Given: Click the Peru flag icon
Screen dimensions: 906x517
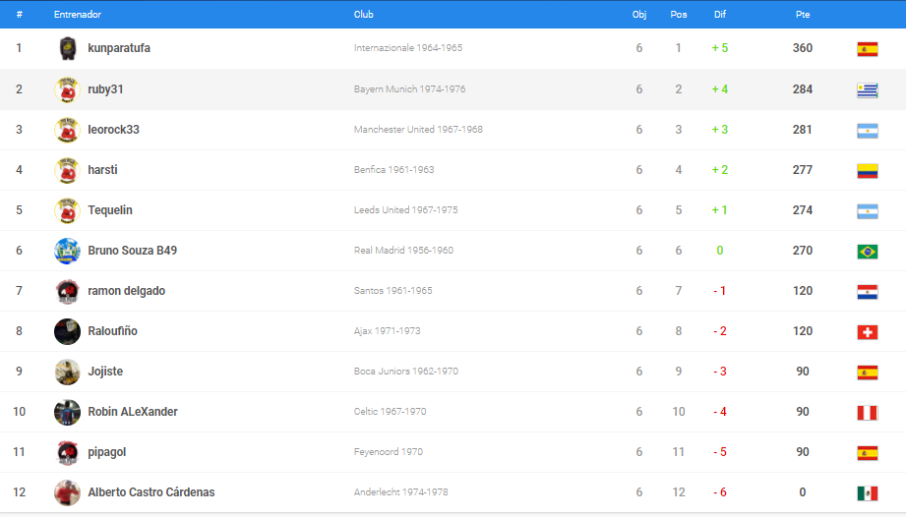Looking at the screenshot, I should [867, 413].
